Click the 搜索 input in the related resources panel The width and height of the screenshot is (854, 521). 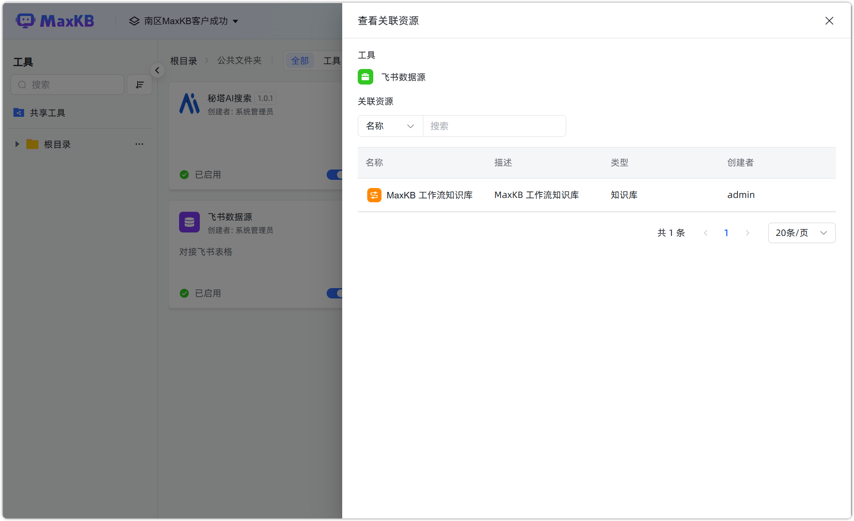pos(494,126)
